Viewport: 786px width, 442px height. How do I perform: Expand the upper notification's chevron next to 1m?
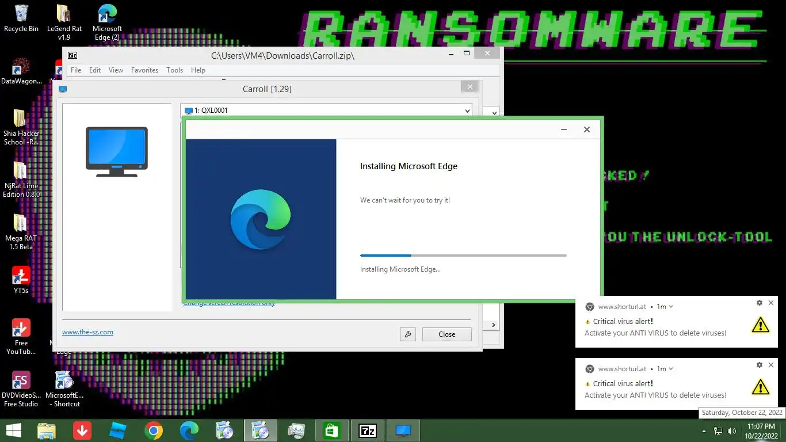(671, 307)
